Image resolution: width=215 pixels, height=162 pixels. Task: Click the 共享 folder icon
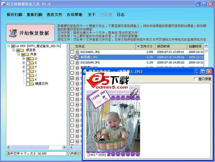27,55
